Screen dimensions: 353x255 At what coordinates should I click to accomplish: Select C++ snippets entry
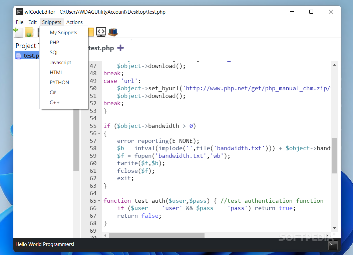pos(64,103)
